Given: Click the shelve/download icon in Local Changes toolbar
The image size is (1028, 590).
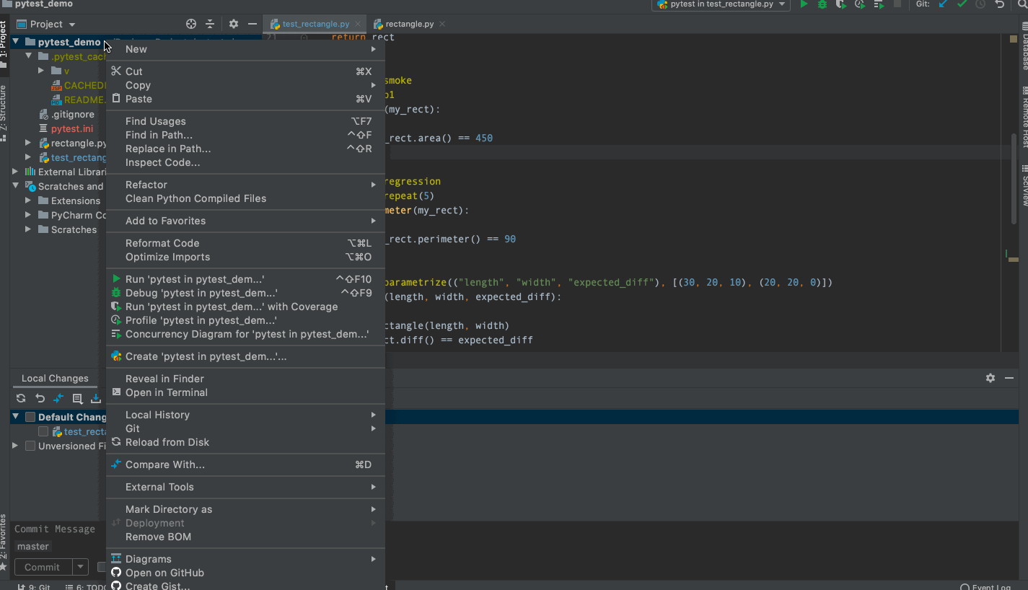Looking at the screenshot, I should click(x=95, y=398).
